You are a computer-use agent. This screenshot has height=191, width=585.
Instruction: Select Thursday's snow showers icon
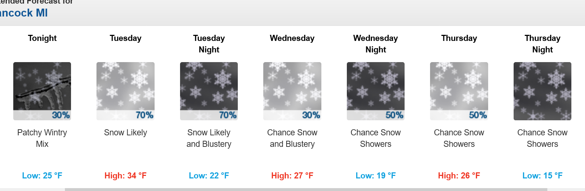pyautogui.click(x=459, y=91)
